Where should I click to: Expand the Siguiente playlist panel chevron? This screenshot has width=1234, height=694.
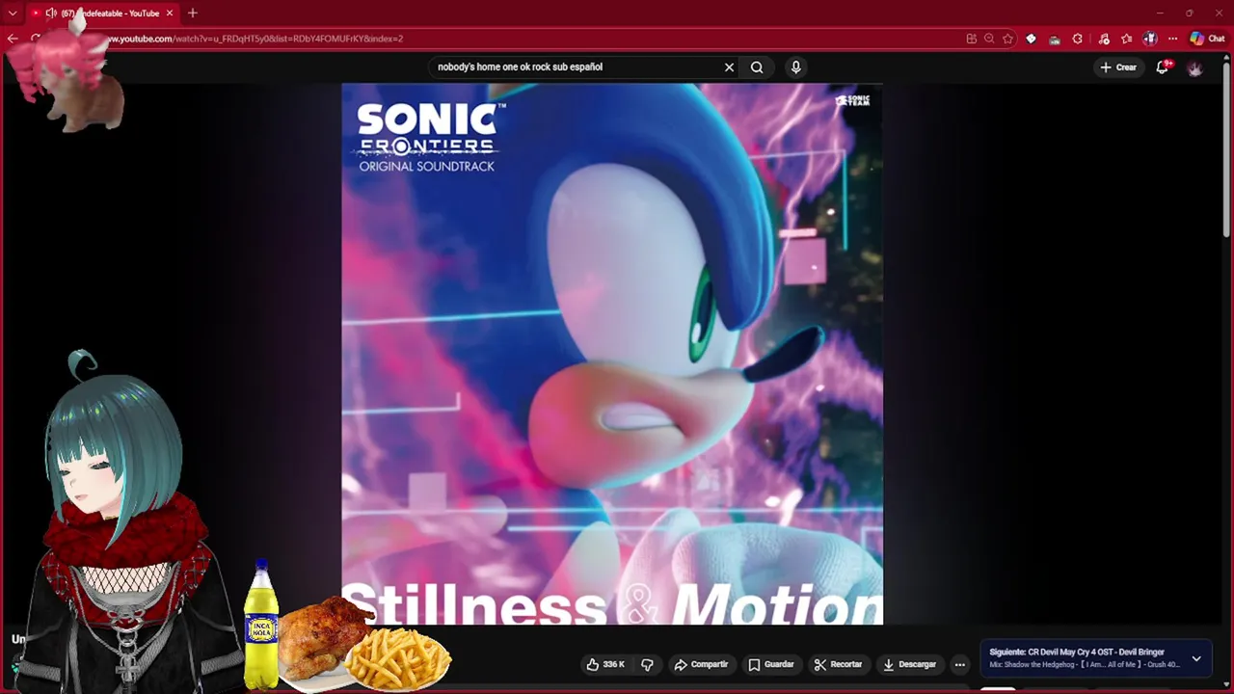click(x=1196, y=658)
